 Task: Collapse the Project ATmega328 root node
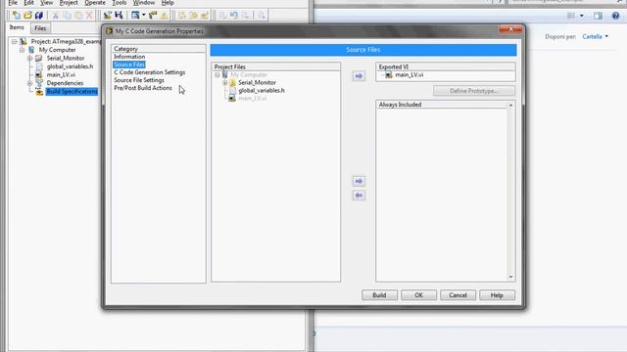(x=14, y=41)
